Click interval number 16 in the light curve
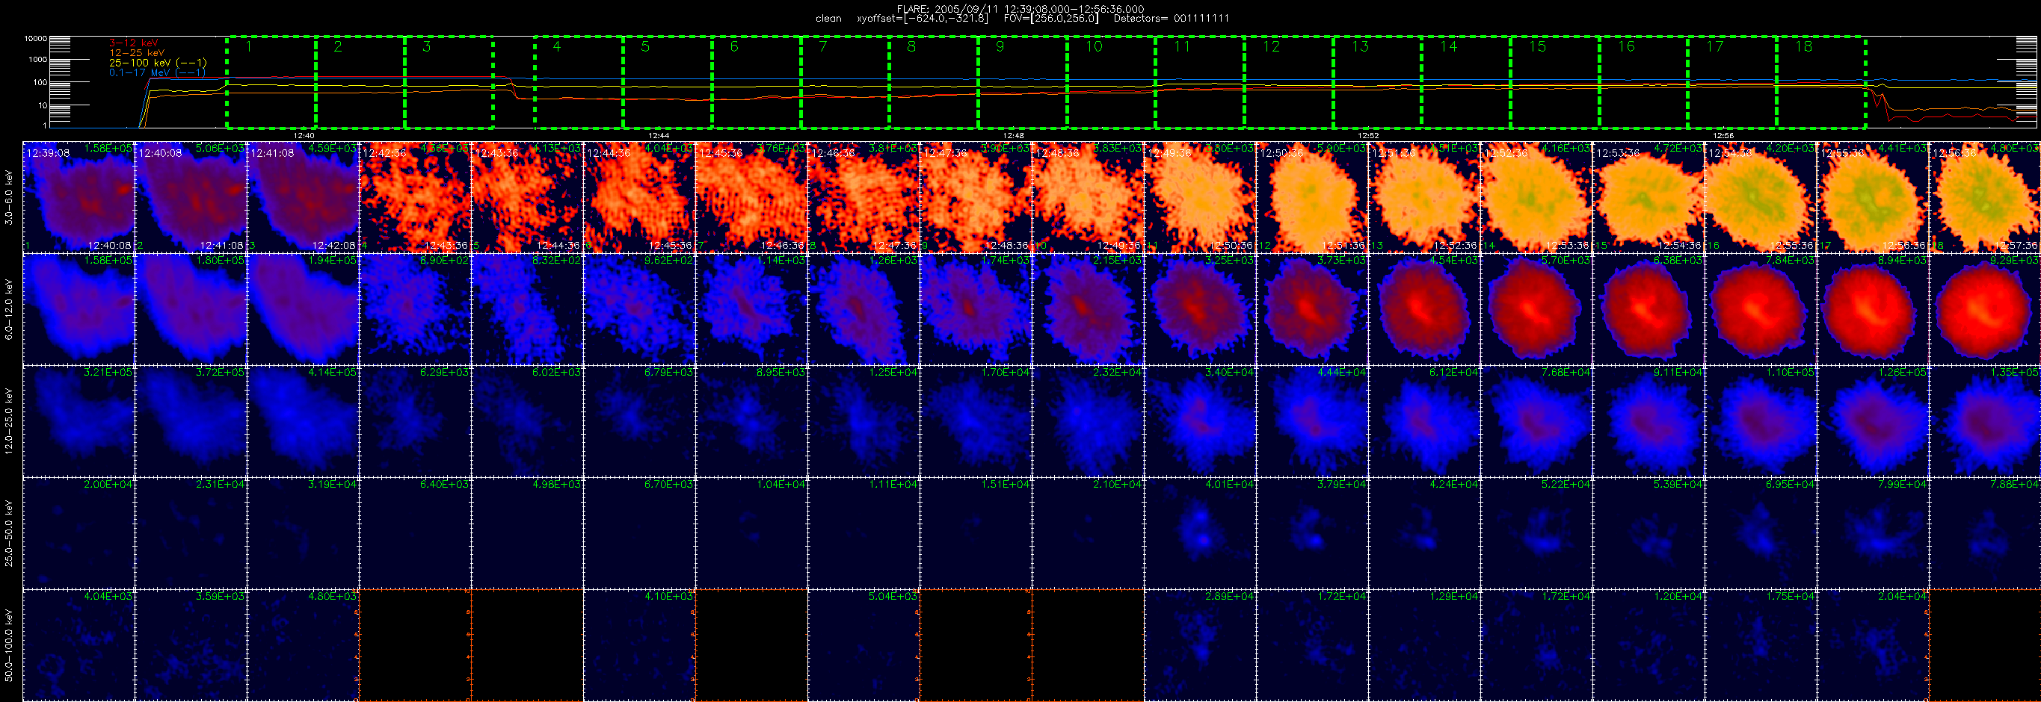 coord(1626,47)
